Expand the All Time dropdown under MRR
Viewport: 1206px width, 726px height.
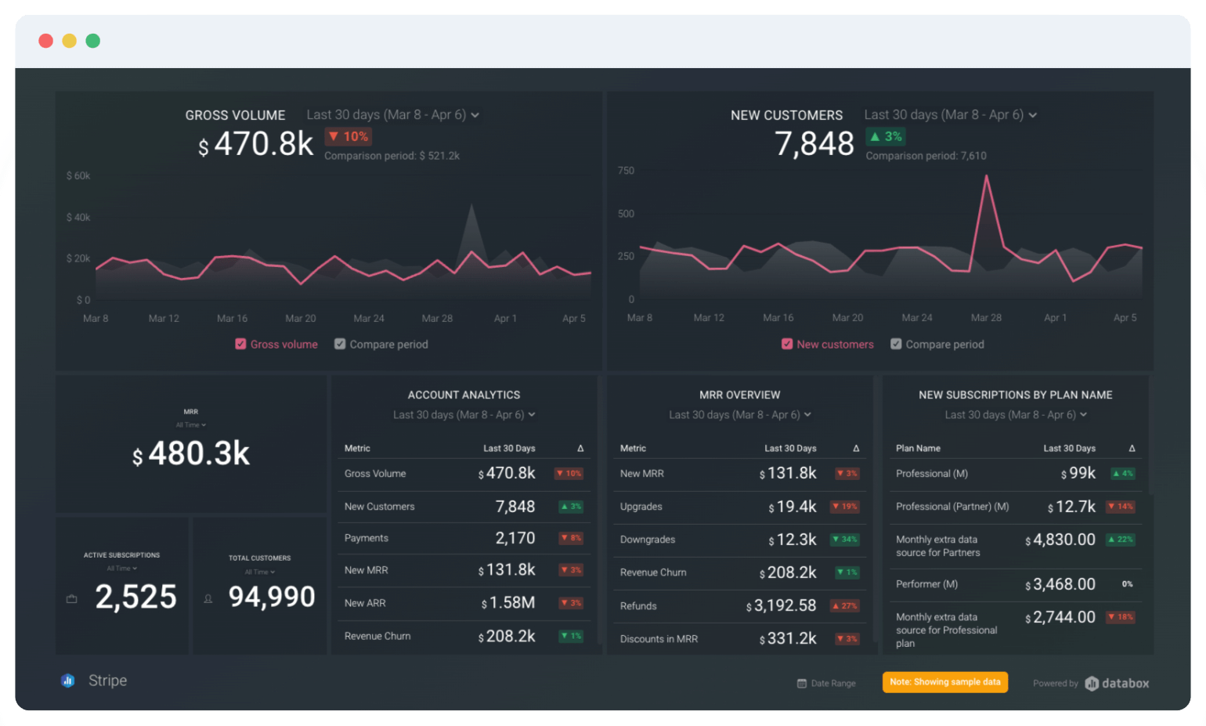pos(191,423)
